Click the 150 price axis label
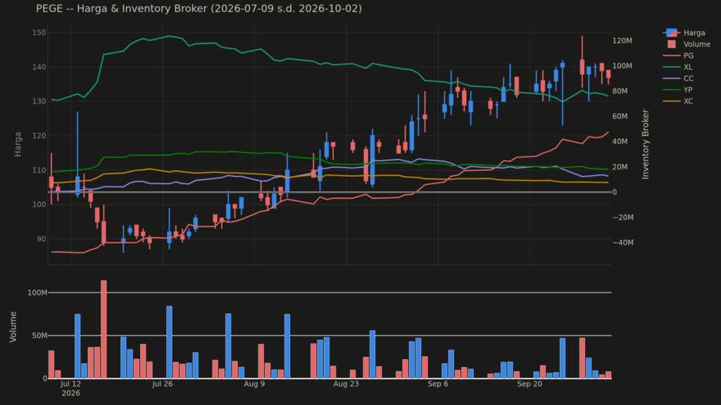Viewport: 721px width, 405px height. click(39, 32)
